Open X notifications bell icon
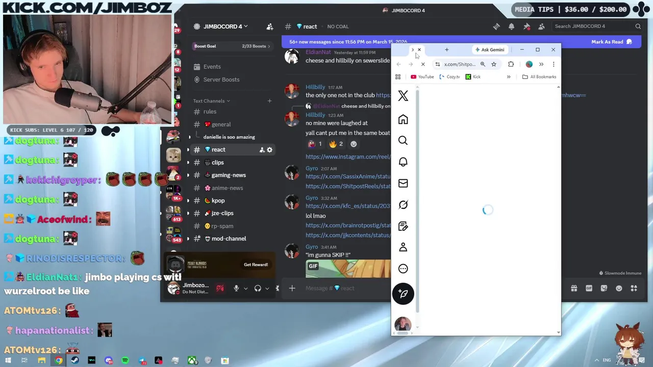 point(403,162)
